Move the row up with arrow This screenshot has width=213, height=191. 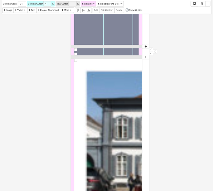[151, 50]
